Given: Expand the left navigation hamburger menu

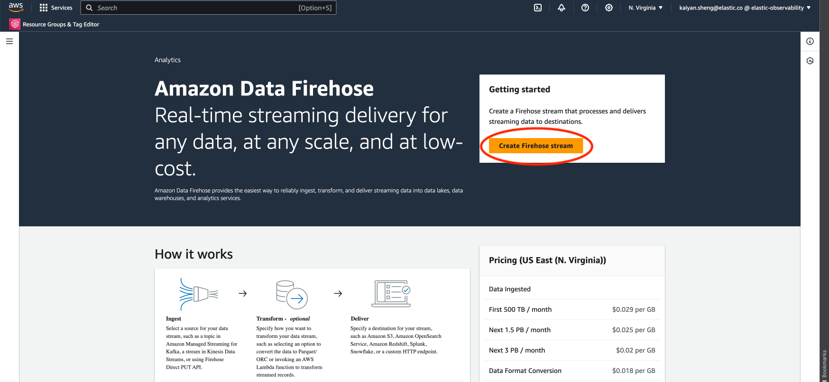Looking at the screenshot, I should click(9, 41).
